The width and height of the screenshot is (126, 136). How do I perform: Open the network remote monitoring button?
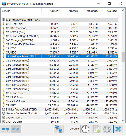pyautogui.click(x=59, y=129)
